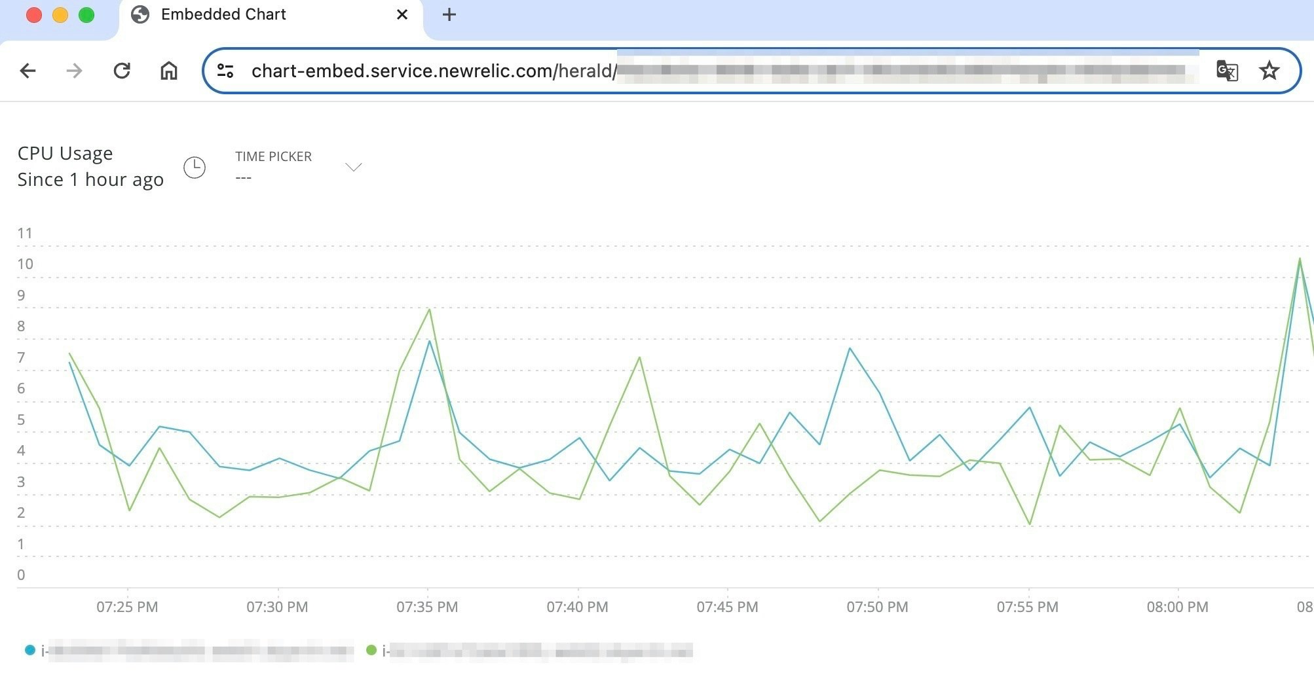The height and width of the screenshot is (686, 1314).
Task: Click the 07:30 PM x-axis label
Action: pyautogui.click(x=277, y=607)
